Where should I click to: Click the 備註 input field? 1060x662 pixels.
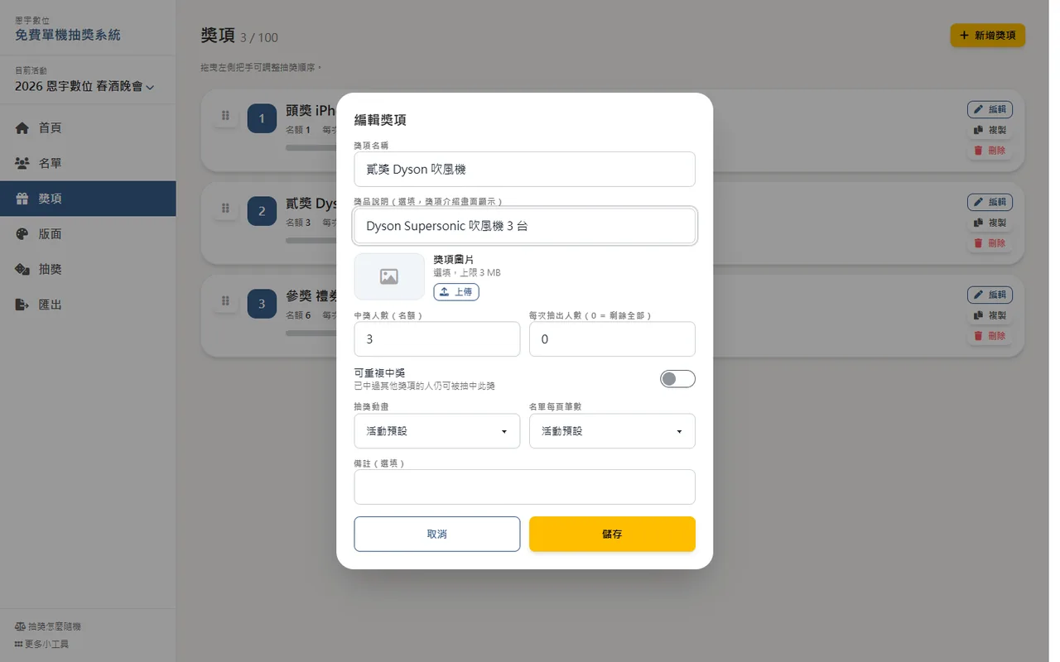point(524,487)
